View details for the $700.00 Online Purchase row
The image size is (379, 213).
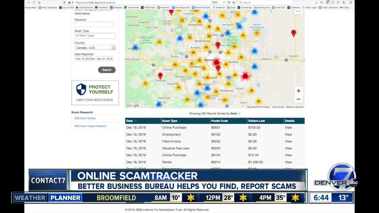(288, 128)
